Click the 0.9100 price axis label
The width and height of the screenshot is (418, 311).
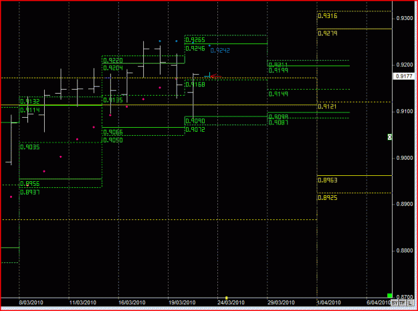[x=404, y=111]
